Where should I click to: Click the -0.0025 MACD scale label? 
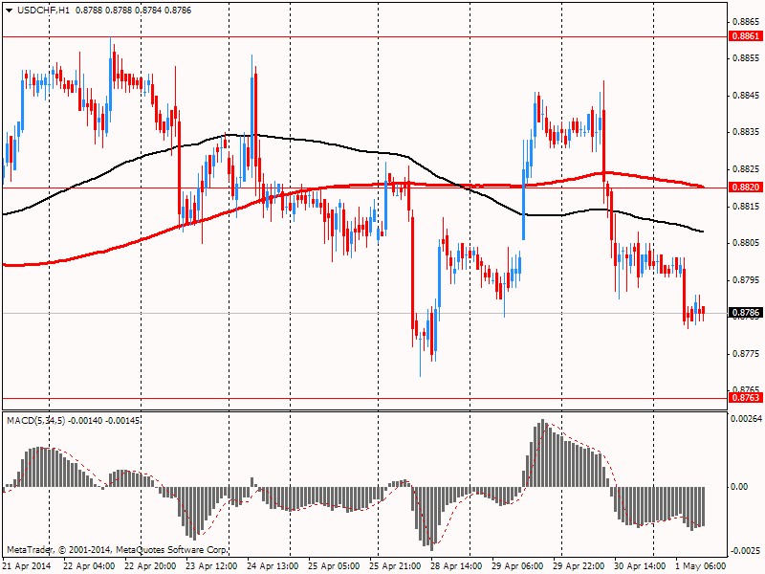pyautogui.click(x=746, y=551)
